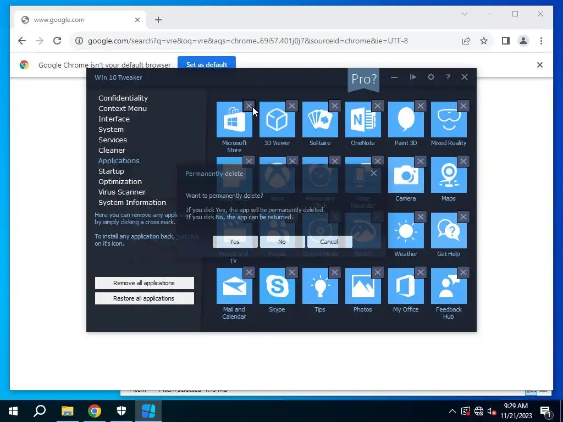This screenshot has height=422, width=563.
Task: Remove Maps via its cross mark
Action: coord(463,161)
